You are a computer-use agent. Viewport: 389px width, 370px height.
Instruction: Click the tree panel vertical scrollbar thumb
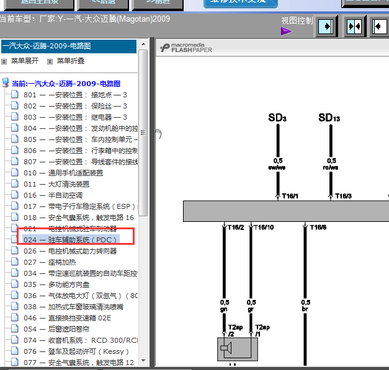click(143, 133)
